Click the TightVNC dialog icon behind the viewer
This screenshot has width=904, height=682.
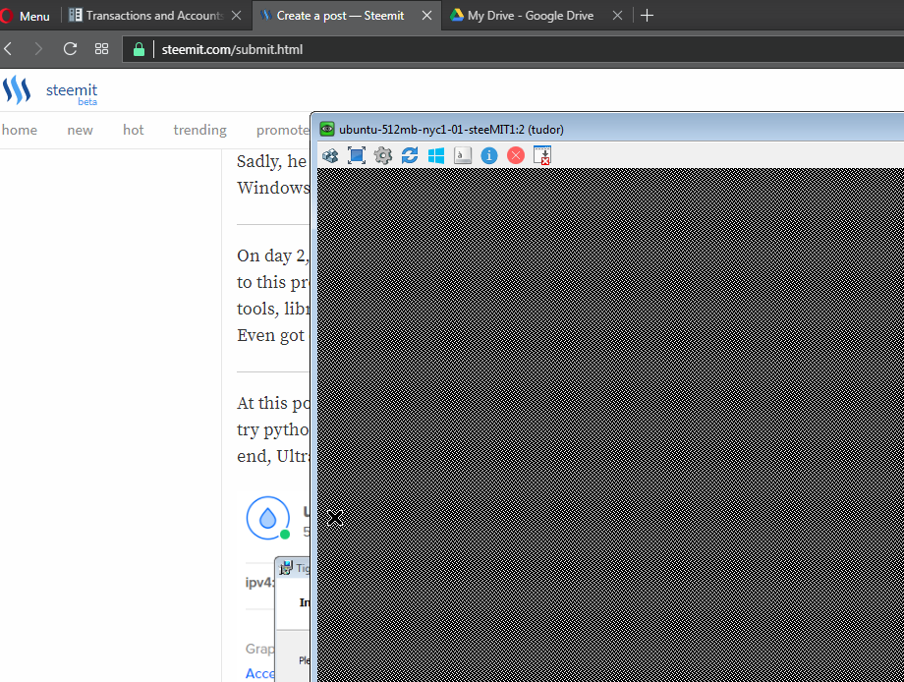coord(286,568)
